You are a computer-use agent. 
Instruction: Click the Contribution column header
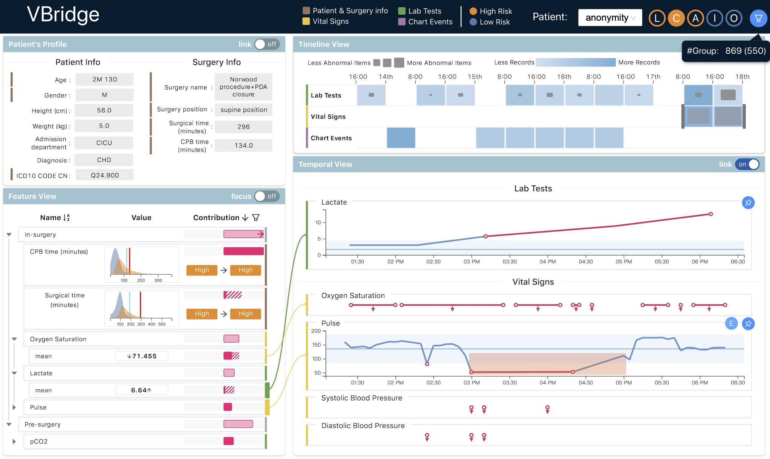[216, 217]
